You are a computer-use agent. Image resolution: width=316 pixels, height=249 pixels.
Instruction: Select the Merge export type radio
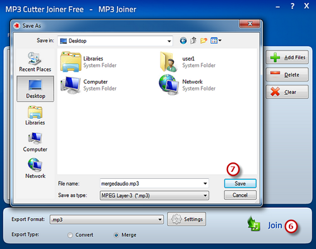[x=116, y=235]
